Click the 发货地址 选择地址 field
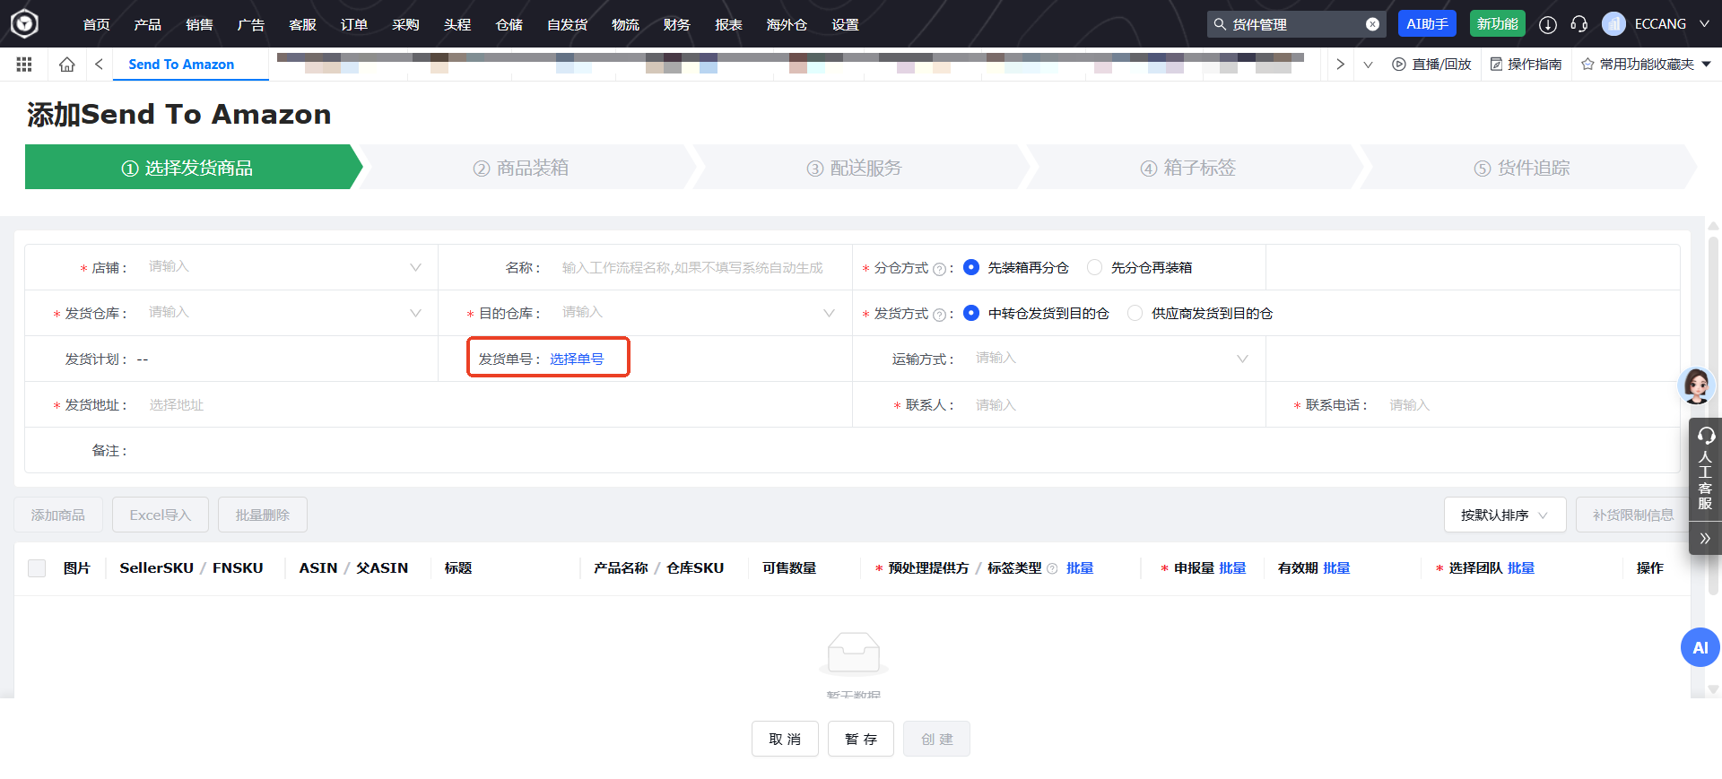 493,404
